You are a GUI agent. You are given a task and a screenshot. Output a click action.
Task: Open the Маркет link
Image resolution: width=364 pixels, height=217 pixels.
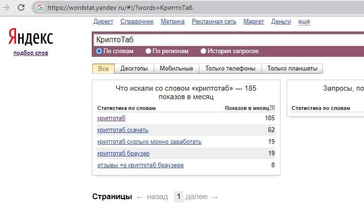click(x=253, y=22)
